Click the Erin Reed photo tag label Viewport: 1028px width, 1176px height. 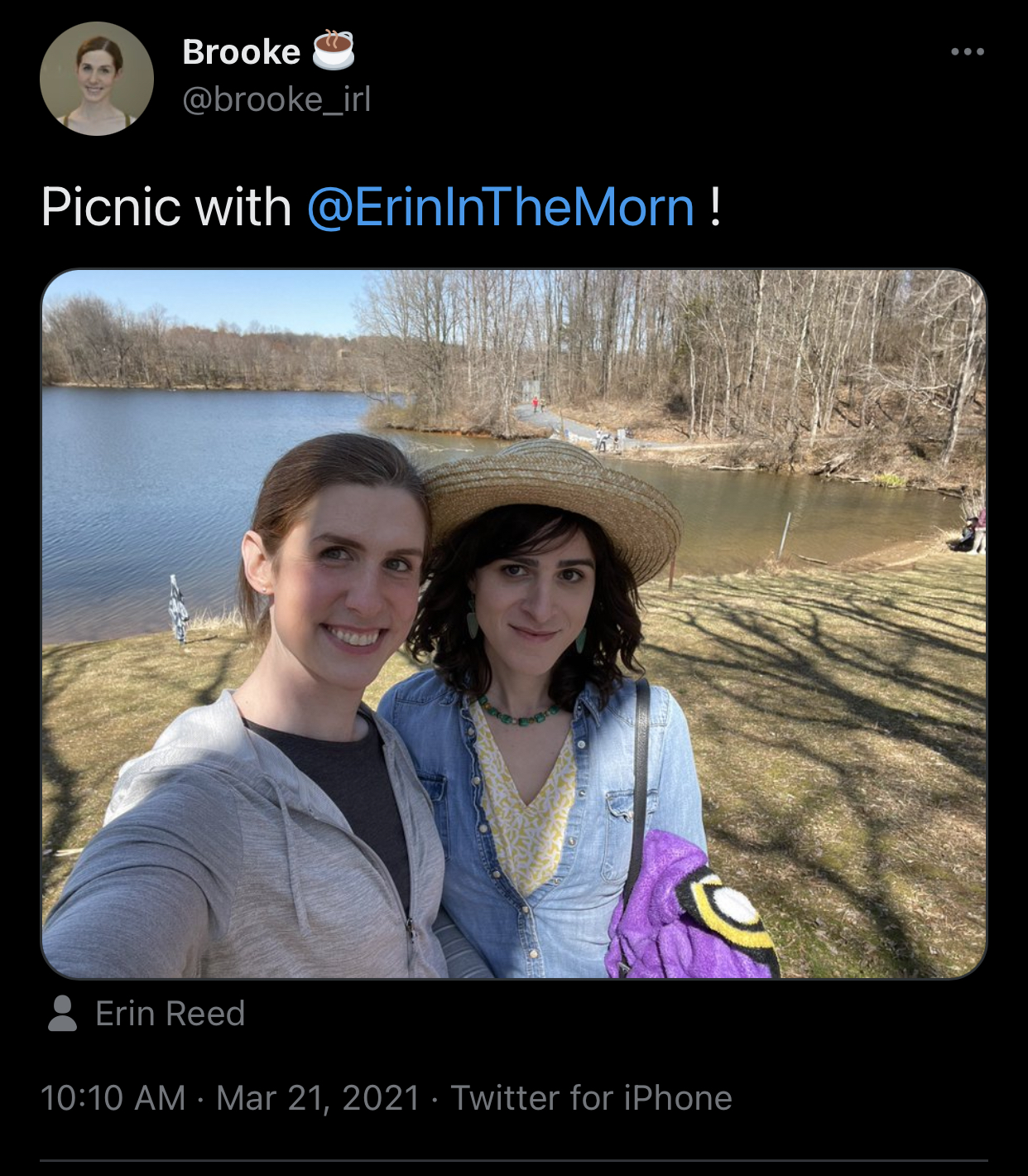point(170,1014)
